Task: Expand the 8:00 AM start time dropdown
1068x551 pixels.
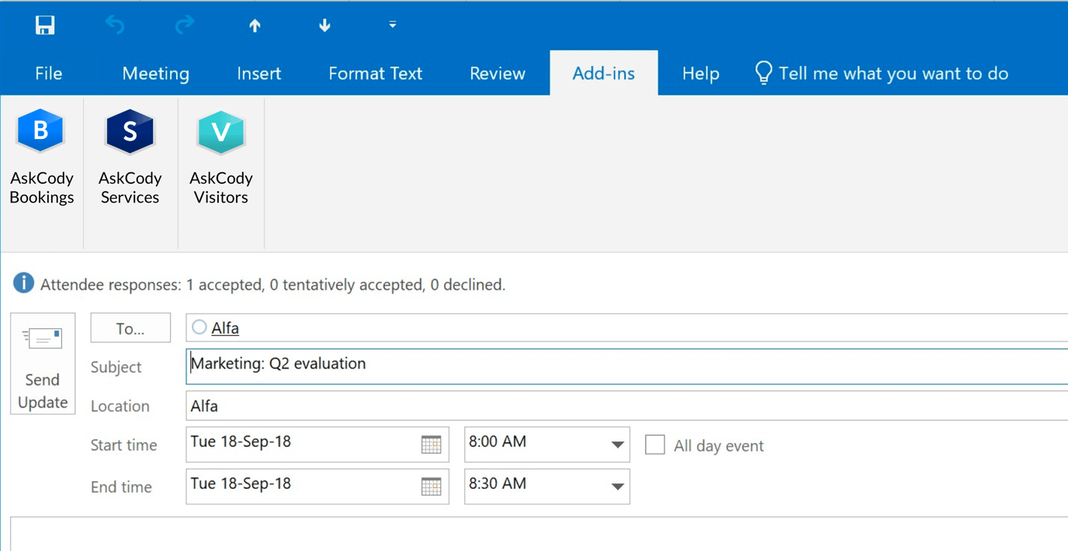Action: 612,444
